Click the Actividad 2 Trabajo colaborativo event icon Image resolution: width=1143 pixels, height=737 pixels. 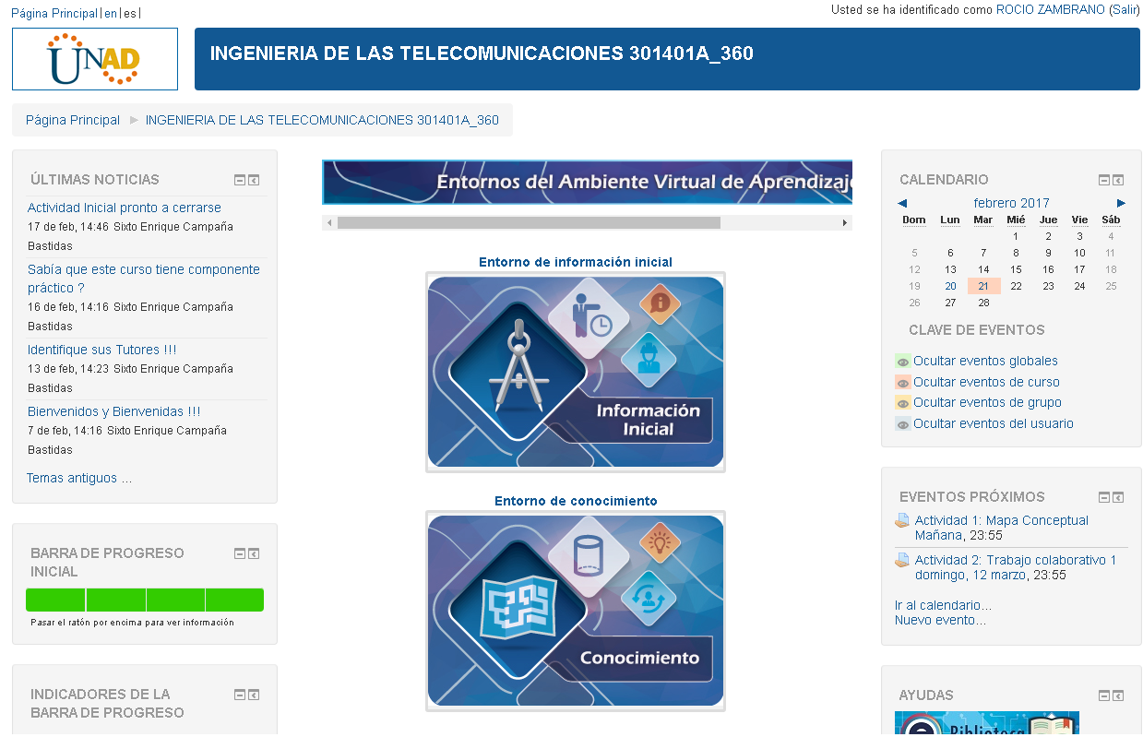pyautogui.click(x=902, y=561)
